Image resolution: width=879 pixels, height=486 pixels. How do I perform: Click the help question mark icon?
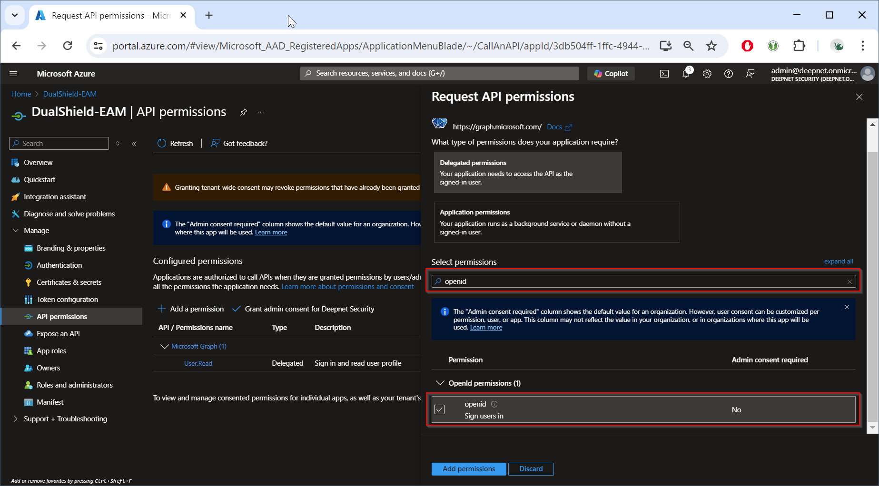728,74
